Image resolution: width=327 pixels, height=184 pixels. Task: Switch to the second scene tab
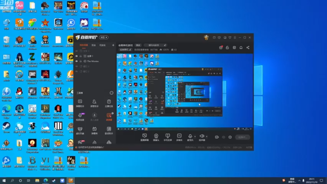[94, 45]
